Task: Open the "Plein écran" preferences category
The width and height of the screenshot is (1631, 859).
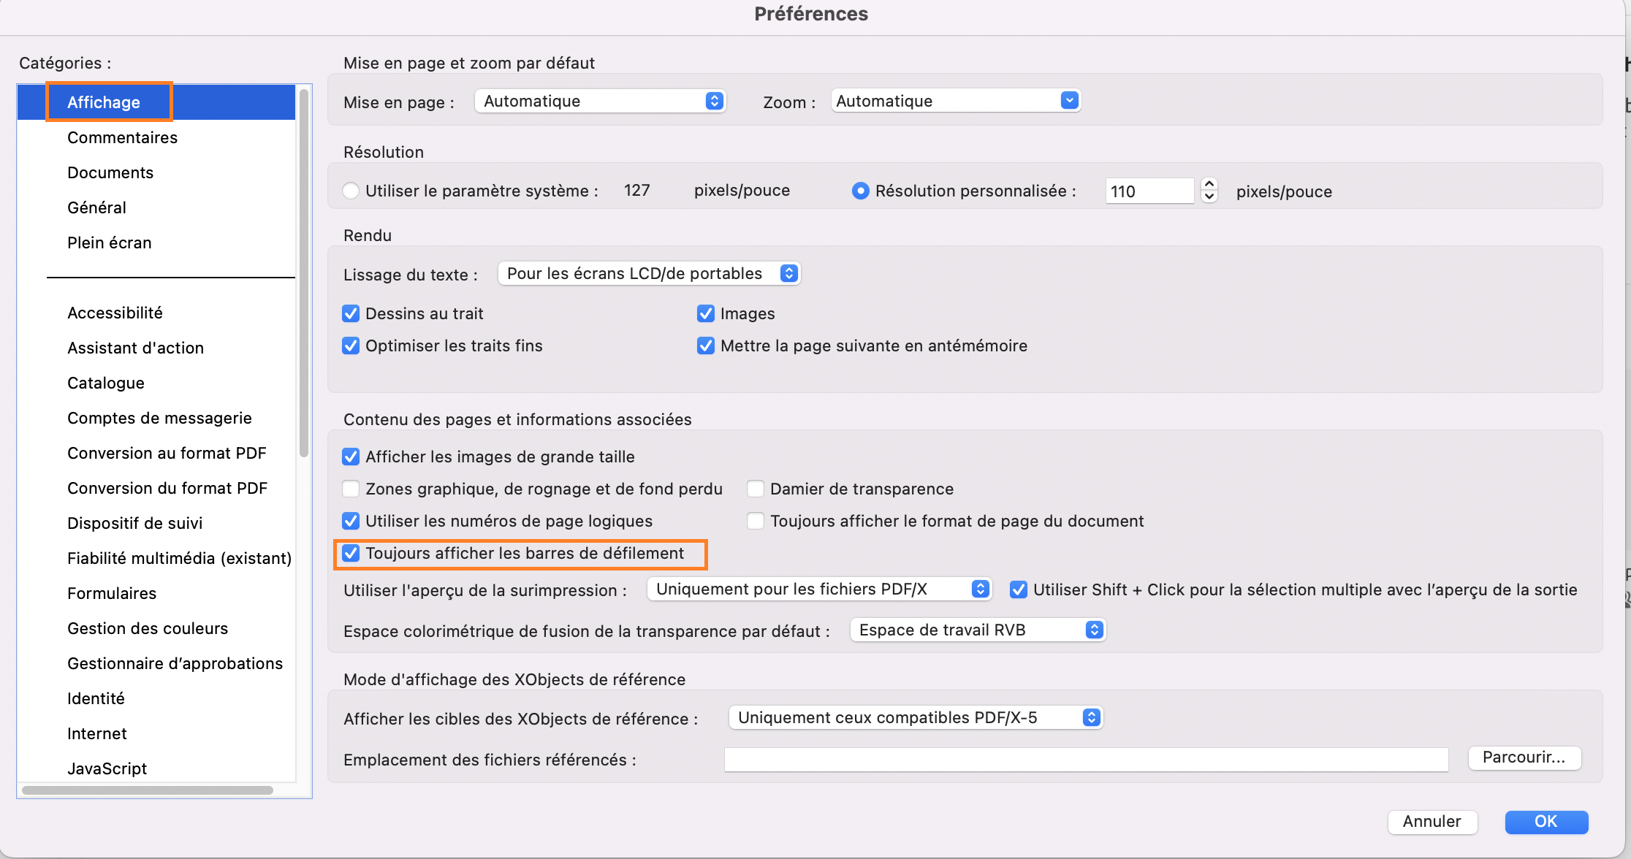Action: [110, 242]
